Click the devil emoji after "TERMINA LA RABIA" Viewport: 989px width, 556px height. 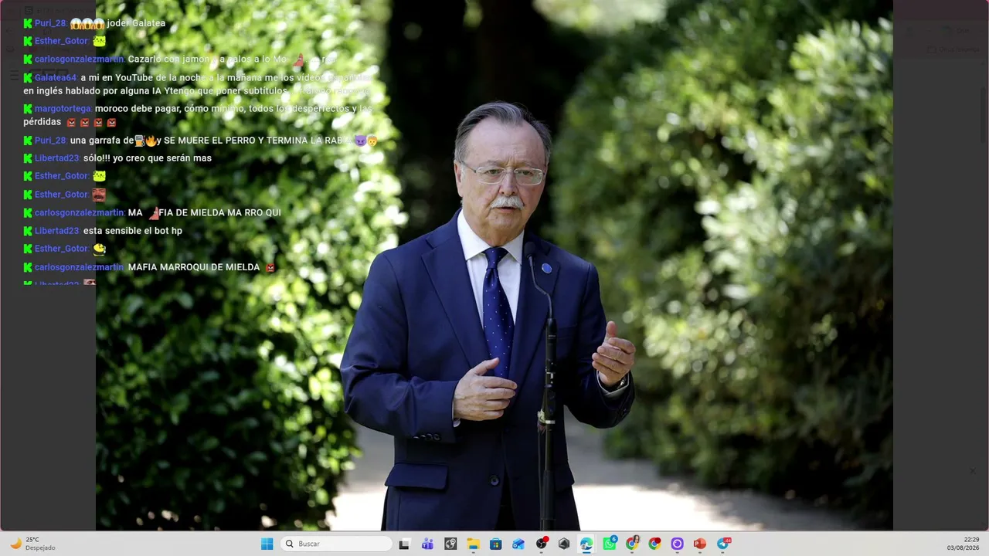click(x=359, y=141)
